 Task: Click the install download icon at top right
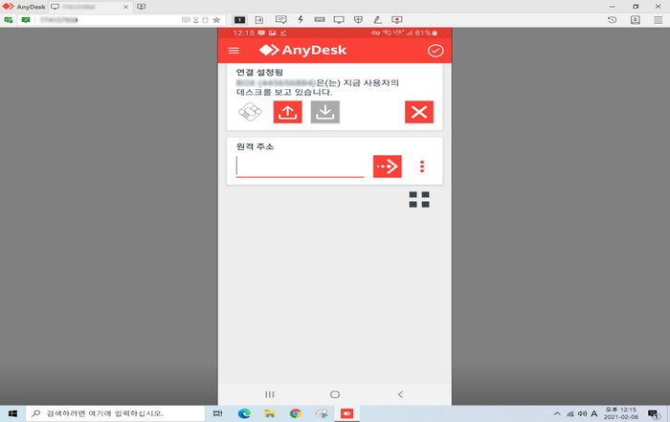[x=636, y=20]
